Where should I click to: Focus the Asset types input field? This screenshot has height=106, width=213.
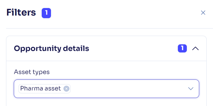click(x=106, y=89)
